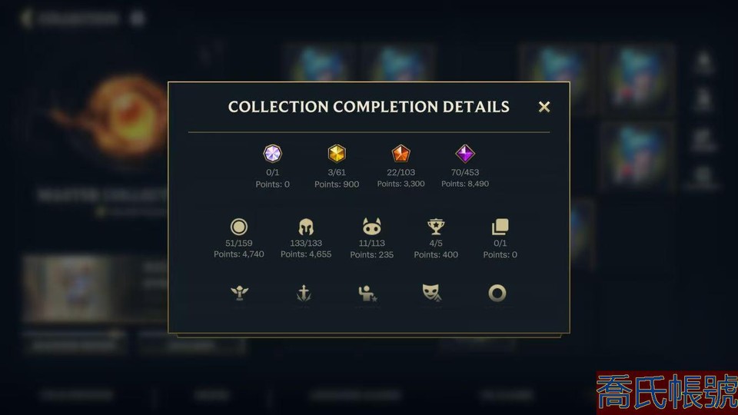Select the winged figure icon in bottom row
This screenshot has width=738, height=415.
(x=240, y=293)
